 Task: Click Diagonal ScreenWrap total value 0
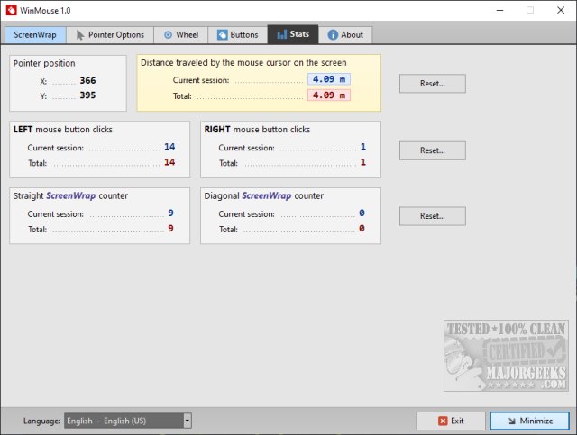(x=362, y=229)
